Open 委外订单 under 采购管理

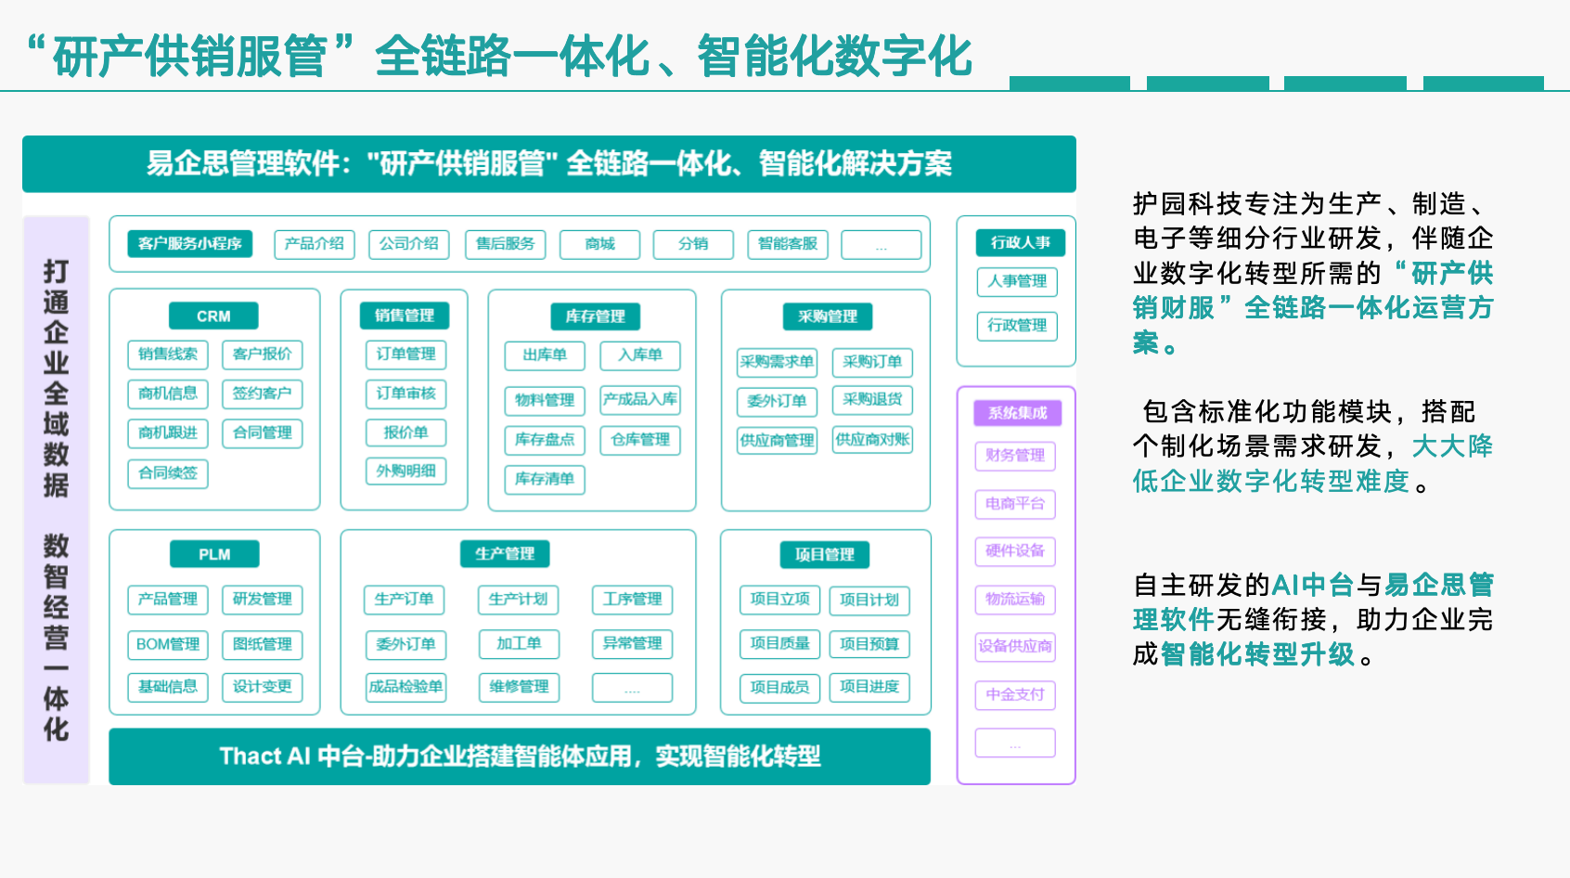778,402
